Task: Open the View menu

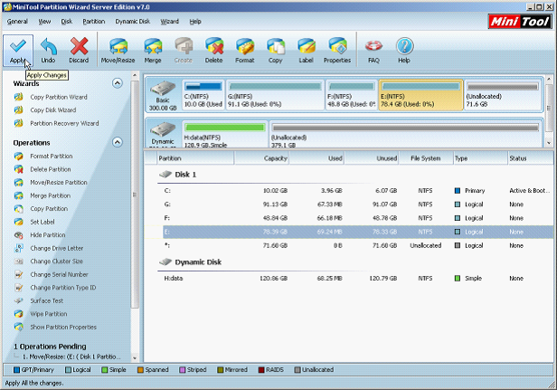Action: pyautogui.click(x=44, y=22)
